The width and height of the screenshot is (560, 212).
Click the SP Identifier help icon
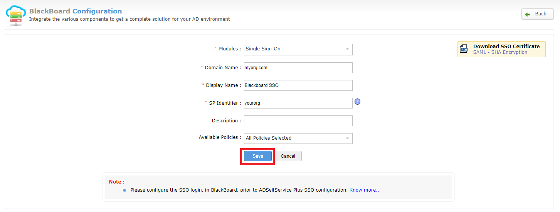[x=357, y=102]
